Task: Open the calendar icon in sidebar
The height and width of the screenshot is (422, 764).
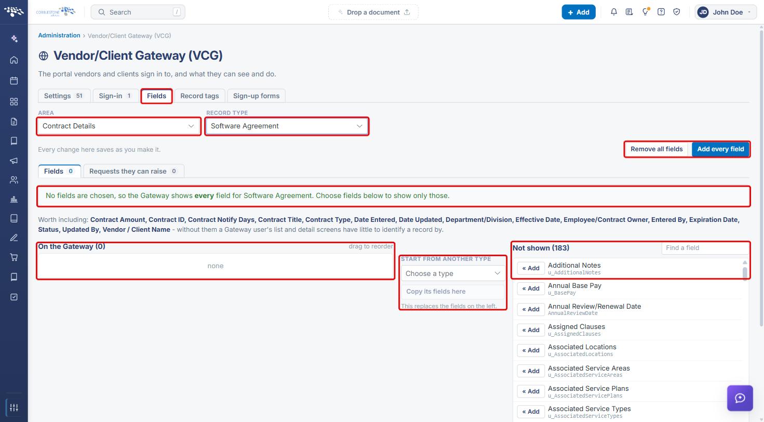Action: [14, 81]
